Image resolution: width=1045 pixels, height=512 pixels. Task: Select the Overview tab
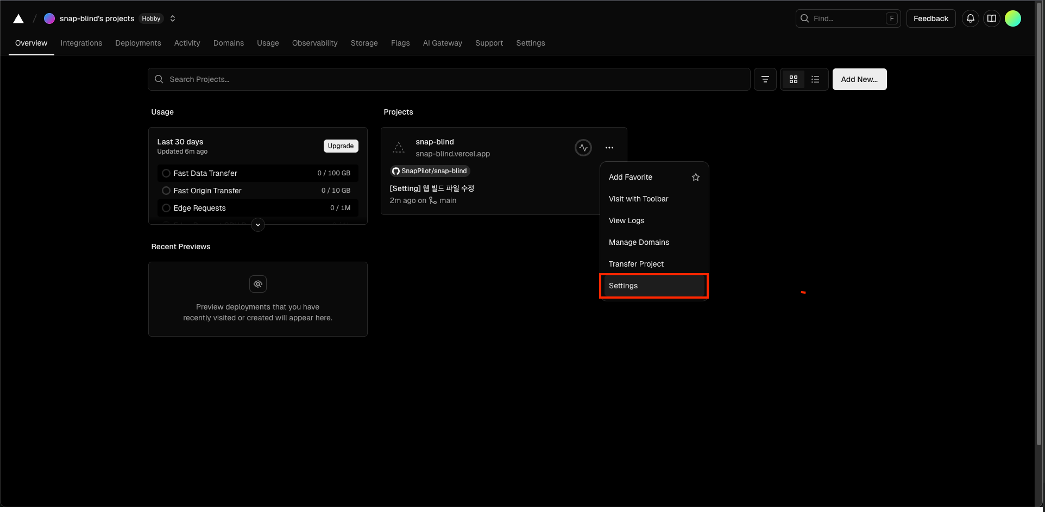(31, 43)
